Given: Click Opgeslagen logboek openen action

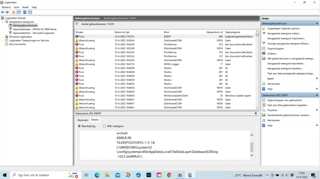Looking at the screenshot, I should pyautogui.click(x=284, y=28).
